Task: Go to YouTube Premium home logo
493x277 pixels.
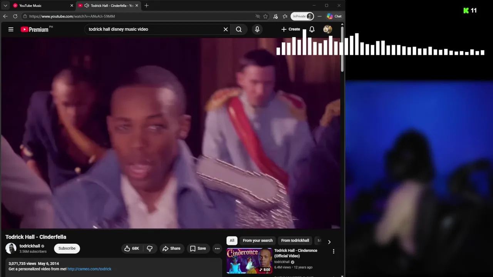Action: click(35, 29)
